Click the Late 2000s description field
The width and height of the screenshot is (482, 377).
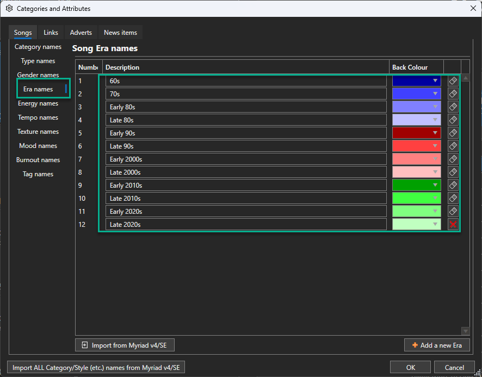click(x=246, y=172)
